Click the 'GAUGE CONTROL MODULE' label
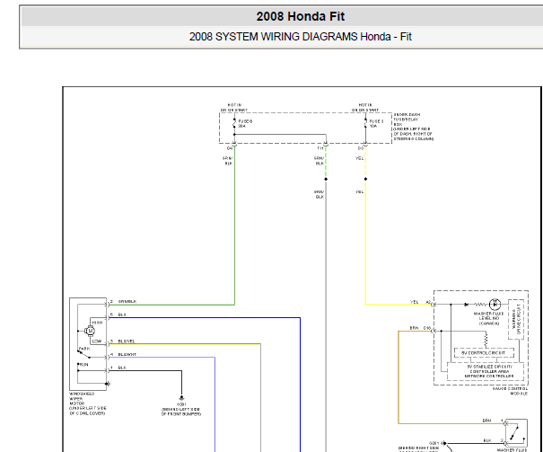 pyautogui.click(x=510, y=391)
